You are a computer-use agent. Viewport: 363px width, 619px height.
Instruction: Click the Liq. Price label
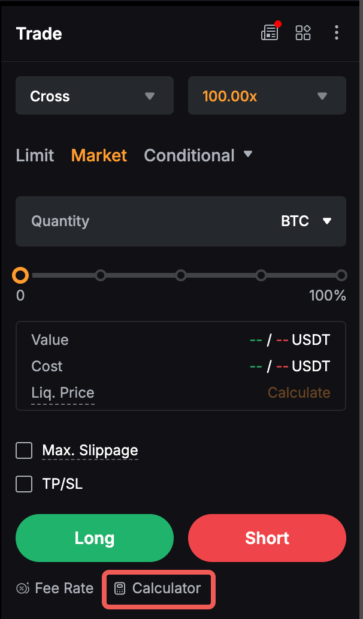(x=63, y=393)
